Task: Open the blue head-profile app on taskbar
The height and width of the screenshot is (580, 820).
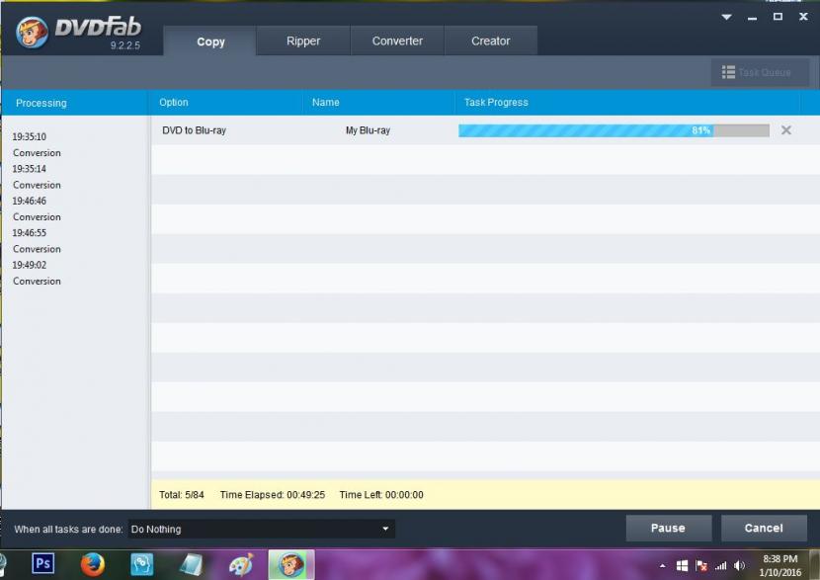Action: tap(141, 565)
